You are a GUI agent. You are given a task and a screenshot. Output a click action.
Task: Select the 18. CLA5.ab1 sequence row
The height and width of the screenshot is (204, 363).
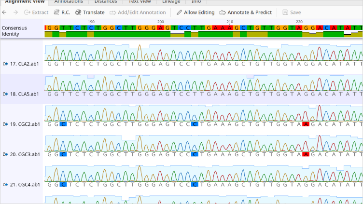tap(24, 94)
